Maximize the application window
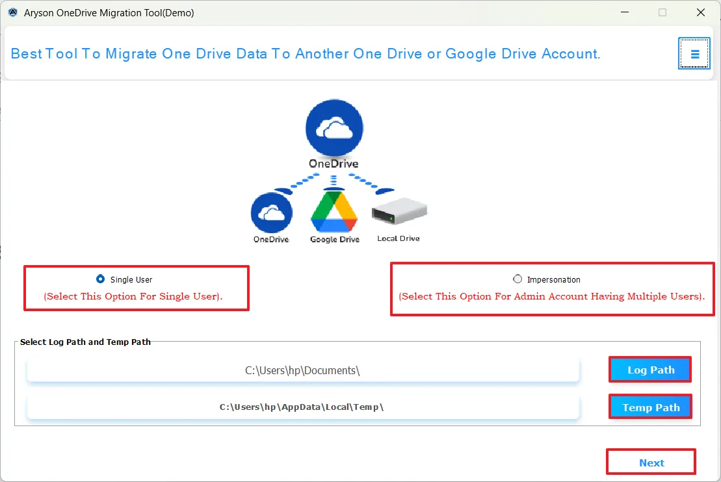 pyautogui.click(x=662, y=12)
